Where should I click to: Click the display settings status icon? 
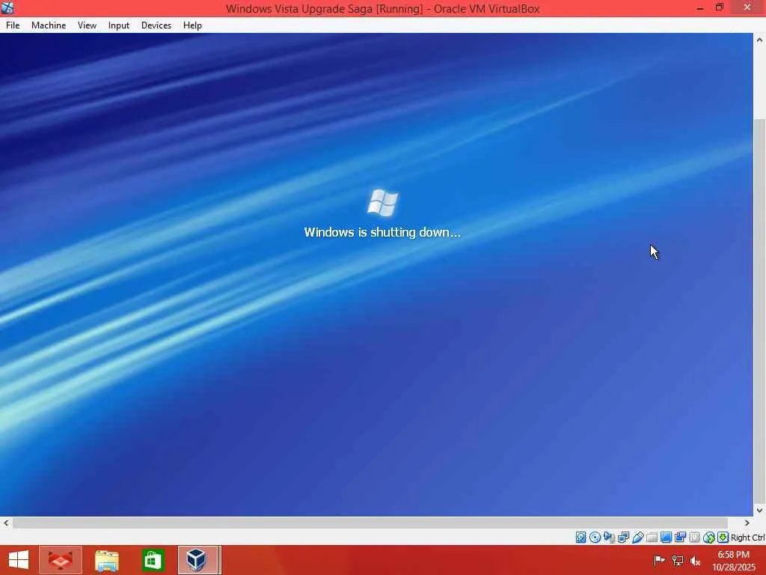click(x=666, y=538)
